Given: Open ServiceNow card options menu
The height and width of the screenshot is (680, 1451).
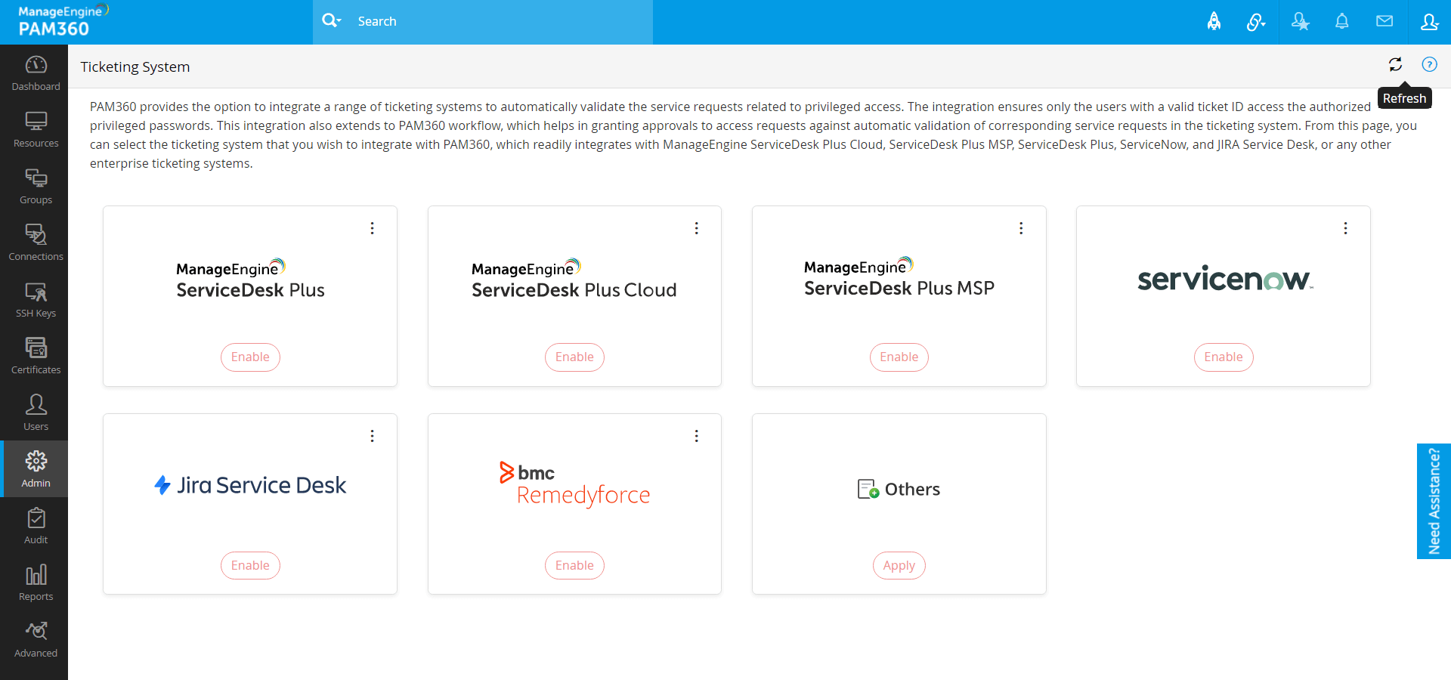Looking at the screenshot, I should pyautogui.click(x=1345, y=228).
